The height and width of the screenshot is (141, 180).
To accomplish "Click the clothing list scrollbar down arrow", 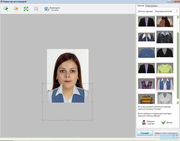I will pos(178,103).
